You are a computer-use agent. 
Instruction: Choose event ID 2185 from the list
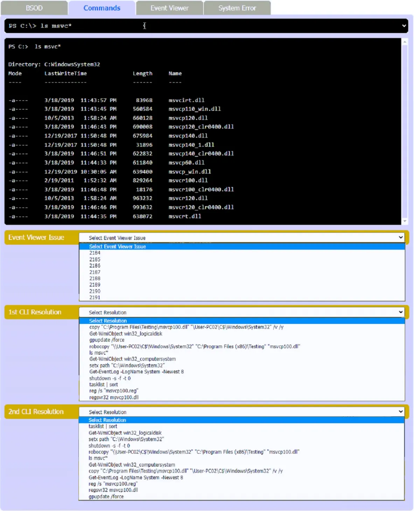242,259
